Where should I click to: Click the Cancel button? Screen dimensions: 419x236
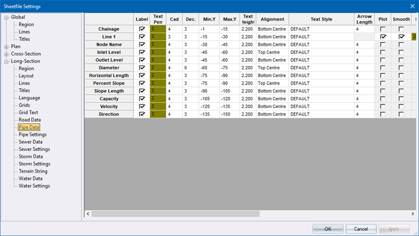361,229
